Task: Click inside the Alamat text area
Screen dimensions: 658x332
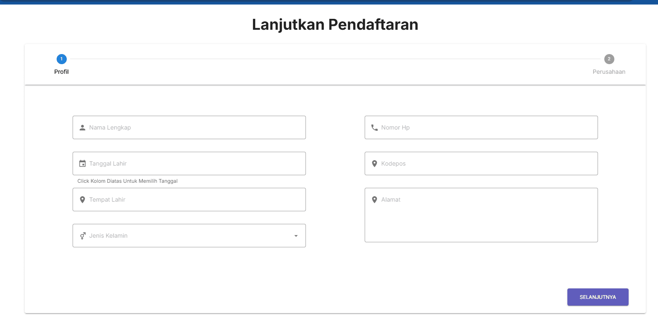Action: point(481,215)
